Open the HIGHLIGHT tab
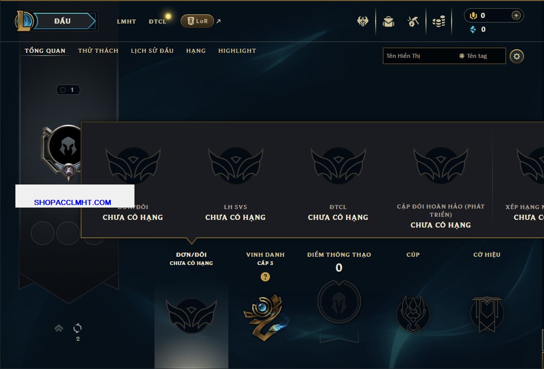 tap(237, 51)
